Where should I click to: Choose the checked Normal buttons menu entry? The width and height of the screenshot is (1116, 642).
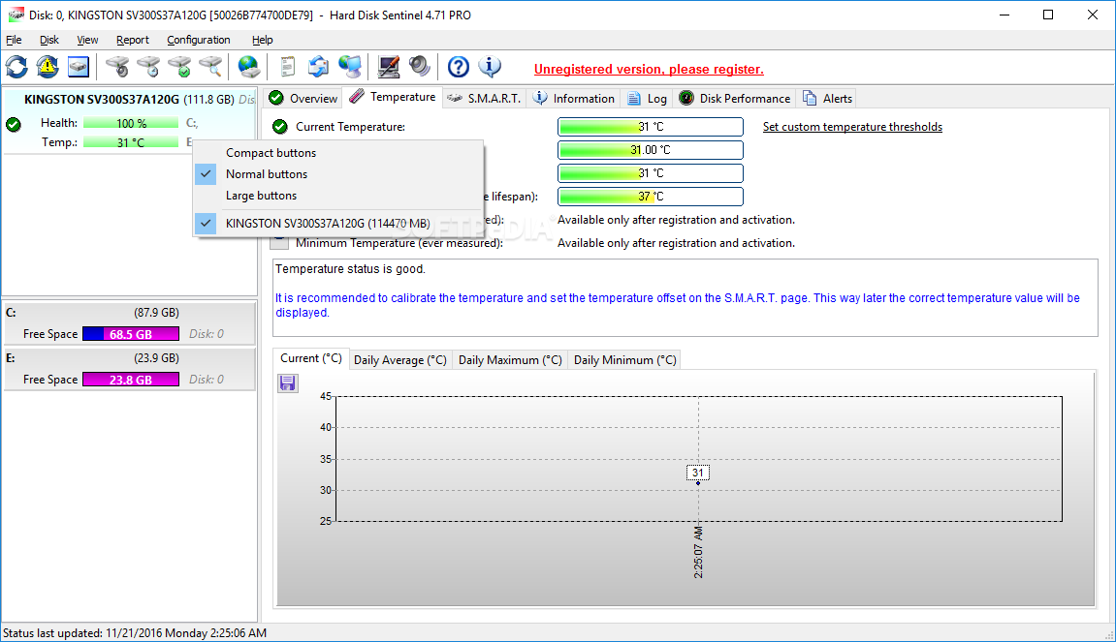[338, 174]
